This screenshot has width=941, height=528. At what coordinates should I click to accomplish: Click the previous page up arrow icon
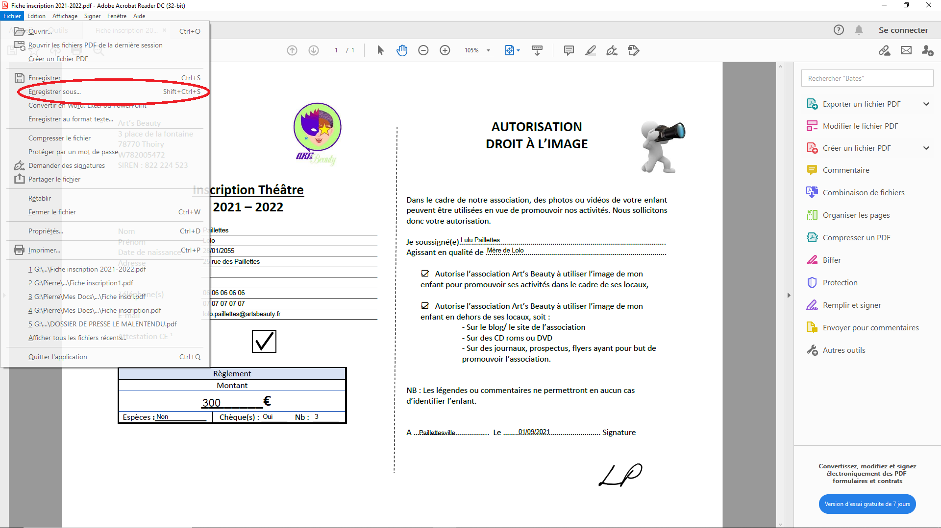pyautogui.click(x=292, y=50)
